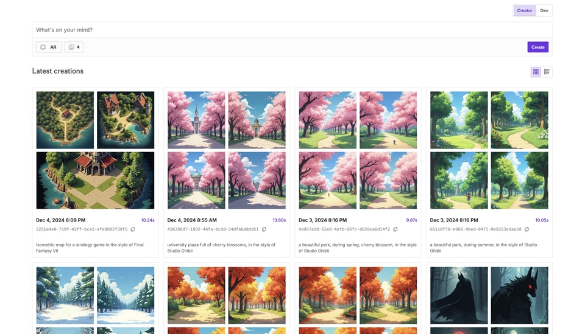Open the top-left isometric island thumbnail
This screenshot has width=585, height=334.
(65, 120)
